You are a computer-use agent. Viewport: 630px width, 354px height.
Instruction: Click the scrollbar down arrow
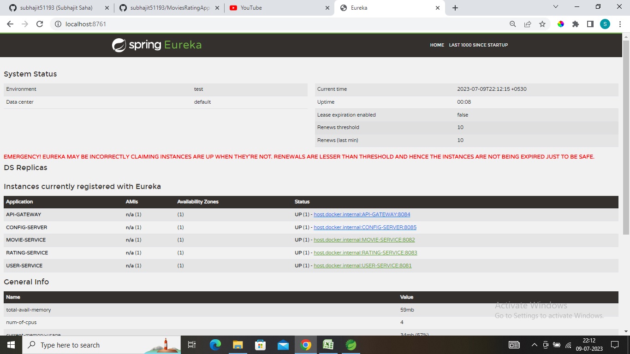(x=626, y=331)
